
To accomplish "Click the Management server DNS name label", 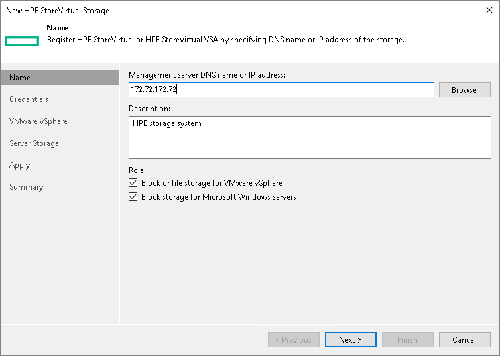I will [x=208, y=75].
